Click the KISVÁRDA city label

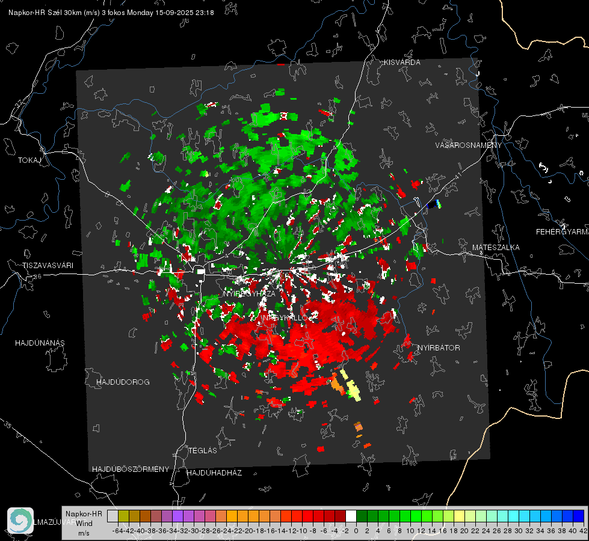click(402, 63)
